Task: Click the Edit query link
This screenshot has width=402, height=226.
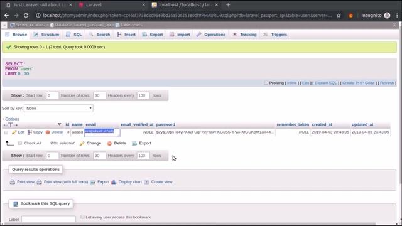Action: pyautogui.click(x=306, y=83)
